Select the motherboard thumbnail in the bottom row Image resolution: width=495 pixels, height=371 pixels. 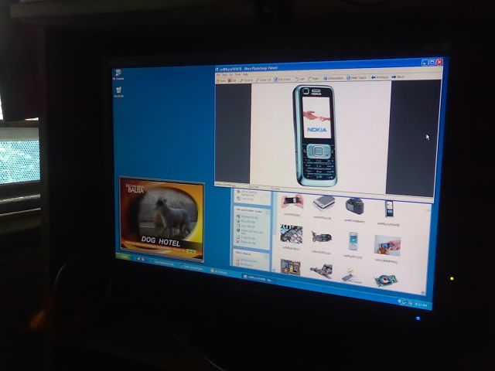pyautogui.click(x=290, y=267)
